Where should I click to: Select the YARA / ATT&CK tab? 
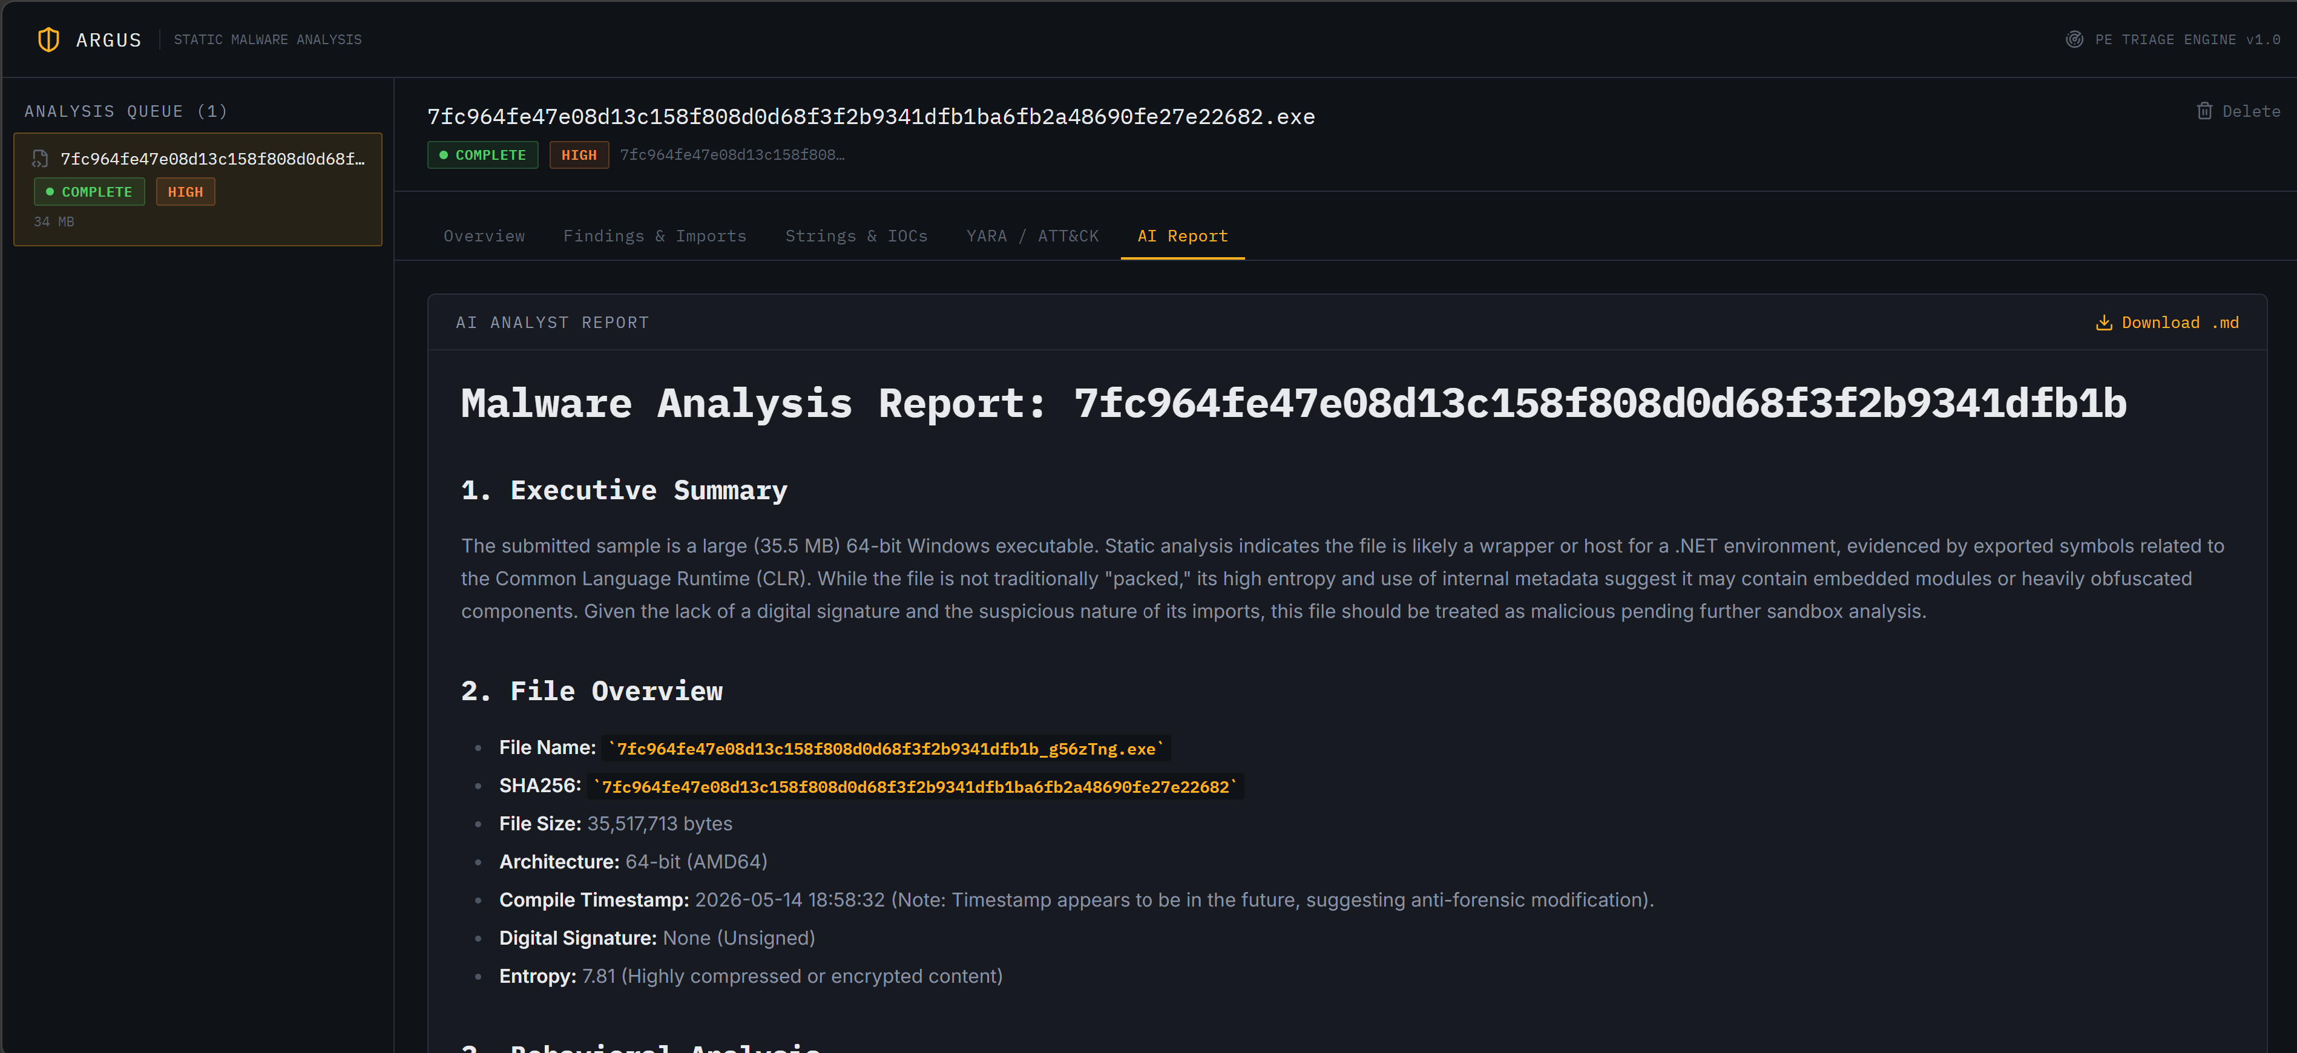(x=1033, y=235)
